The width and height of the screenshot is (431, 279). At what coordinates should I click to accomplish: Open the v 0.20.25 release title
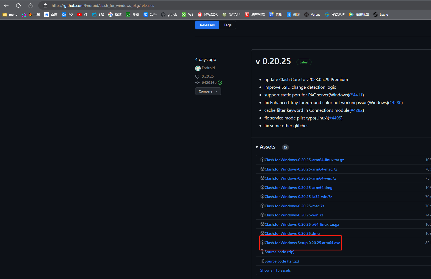click(273, 61)
